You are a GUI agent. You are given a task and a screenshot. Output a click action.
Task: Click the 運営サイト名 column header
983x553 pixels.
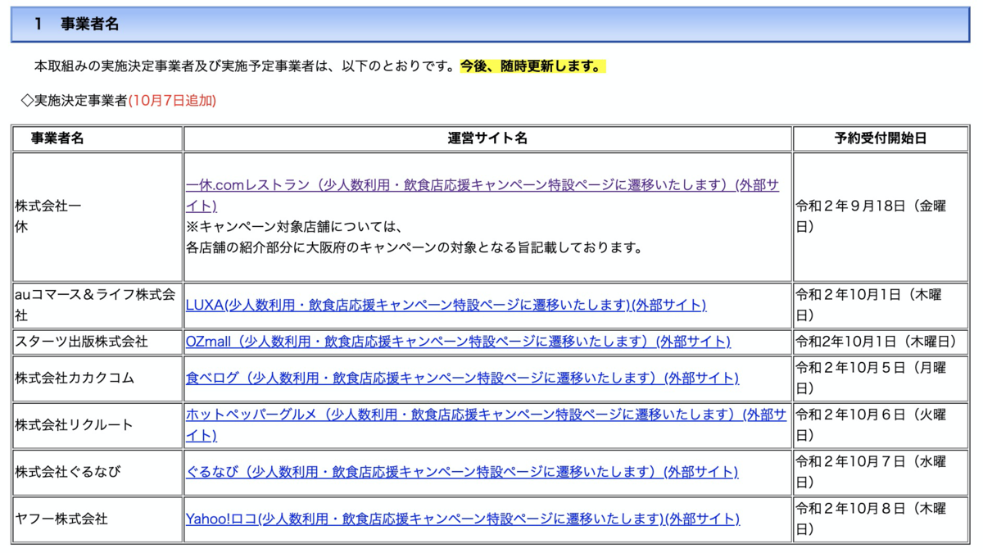487,138
